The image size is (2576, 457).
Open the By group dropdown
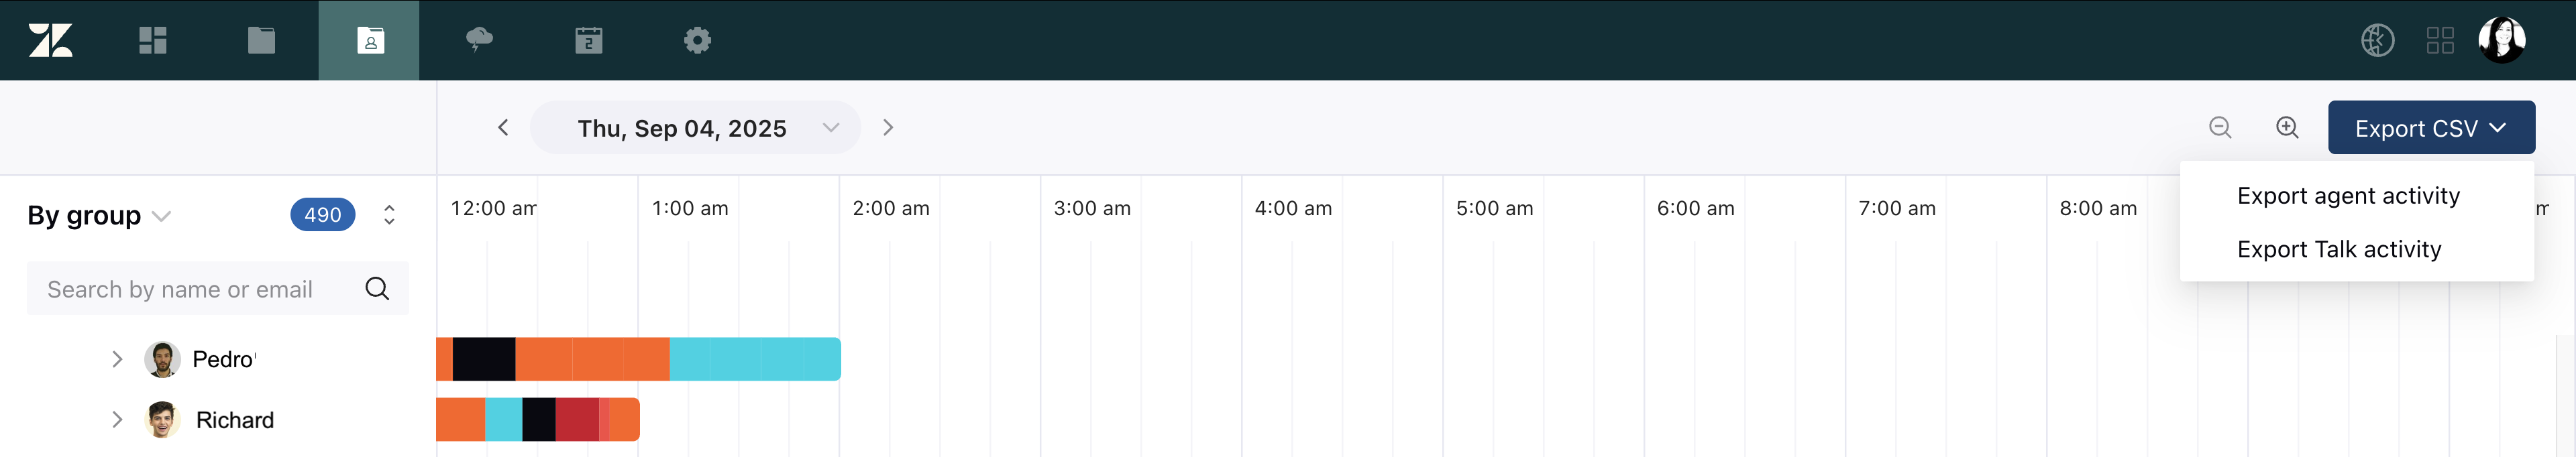[99, 216]
